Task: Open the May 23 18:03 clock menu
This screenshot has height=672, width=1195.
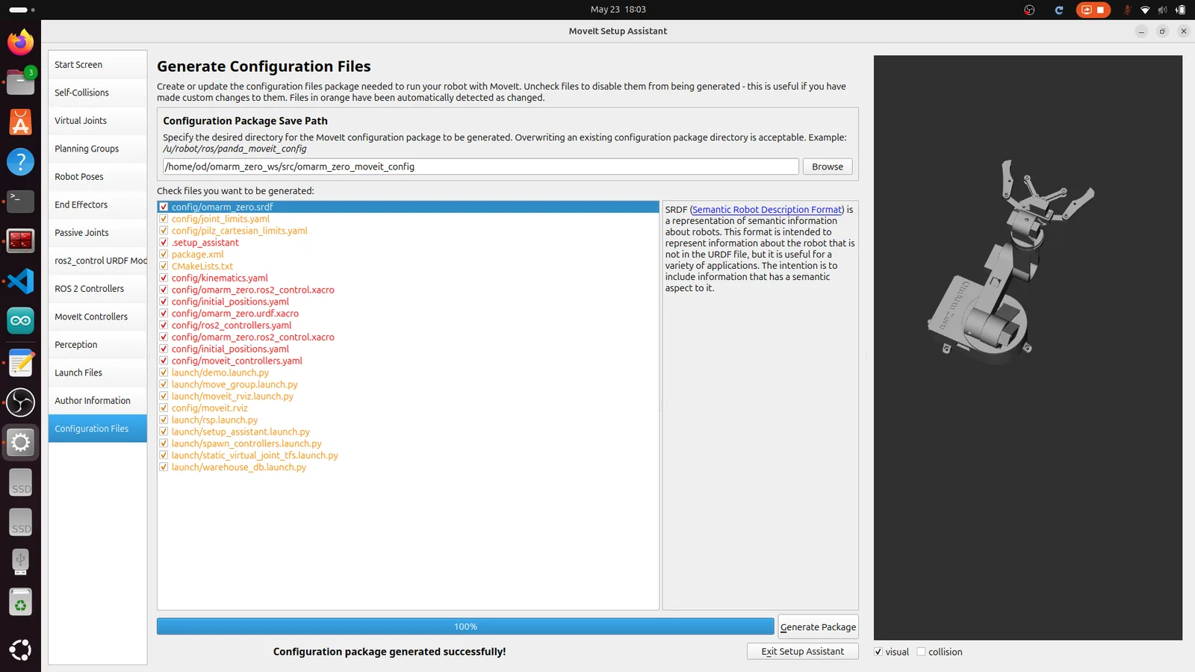Action: (618, 10)
